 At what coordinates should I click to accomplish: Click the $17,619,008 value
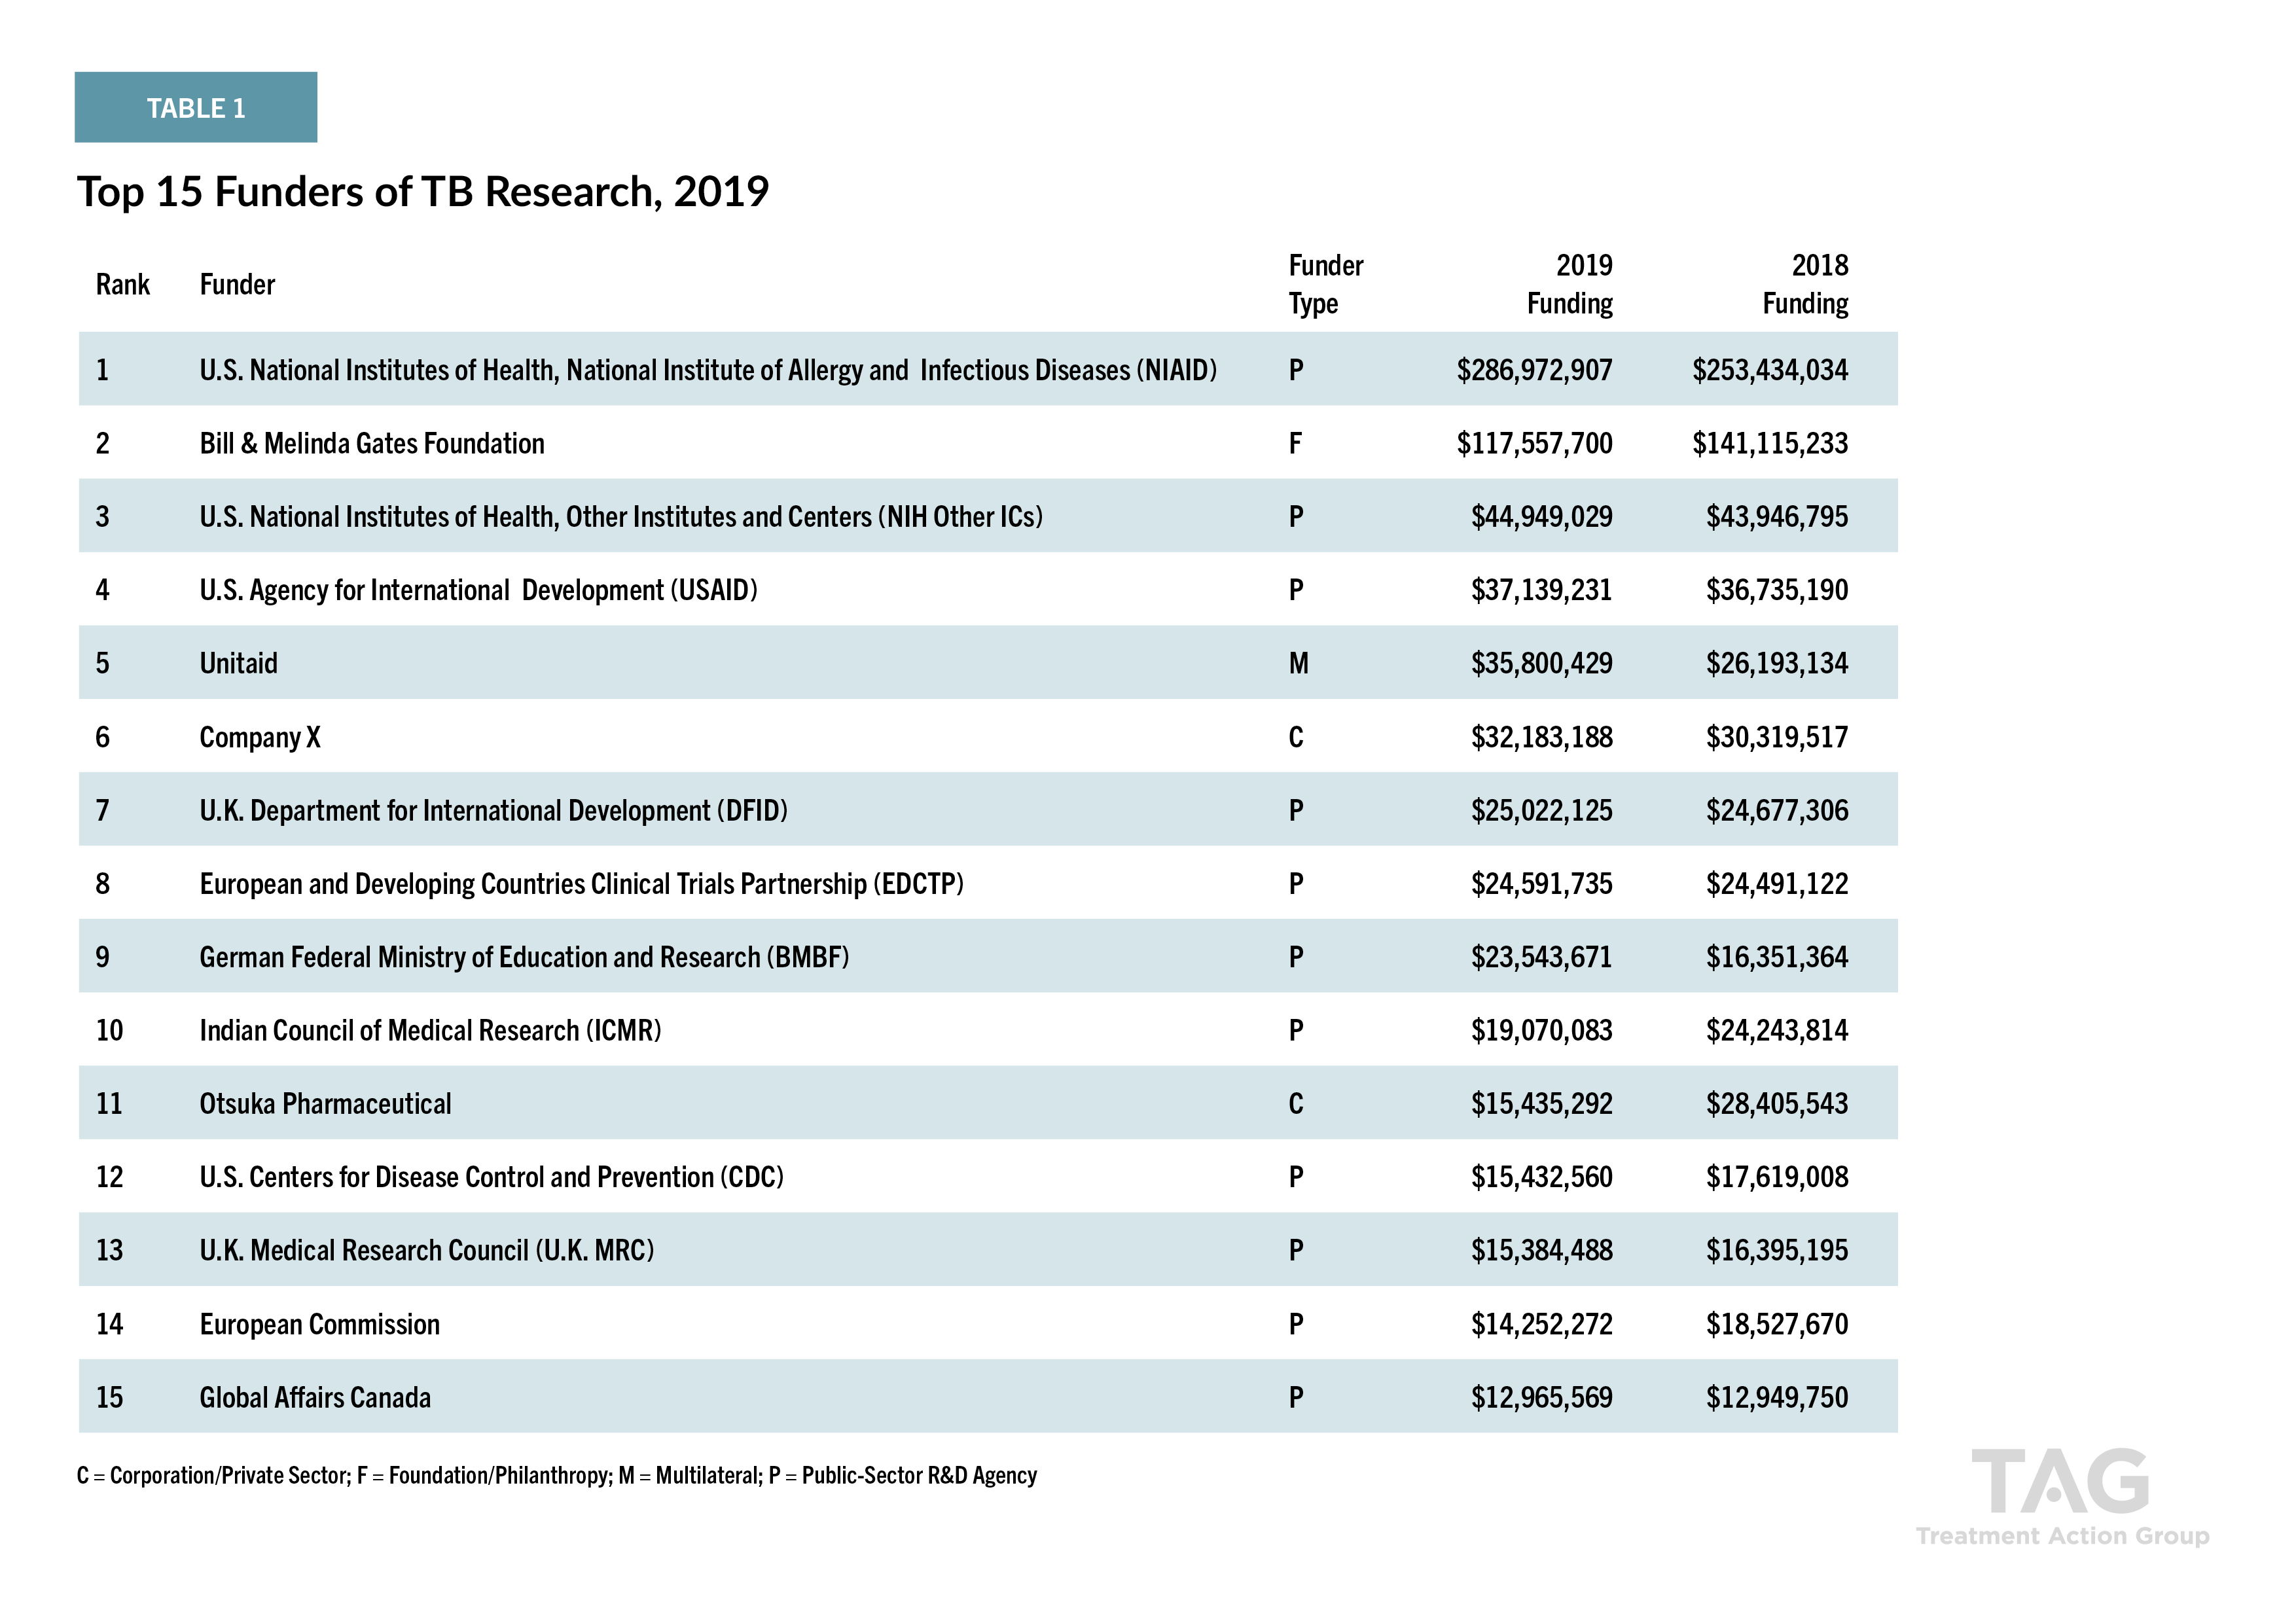[x=1777, y=1178]
